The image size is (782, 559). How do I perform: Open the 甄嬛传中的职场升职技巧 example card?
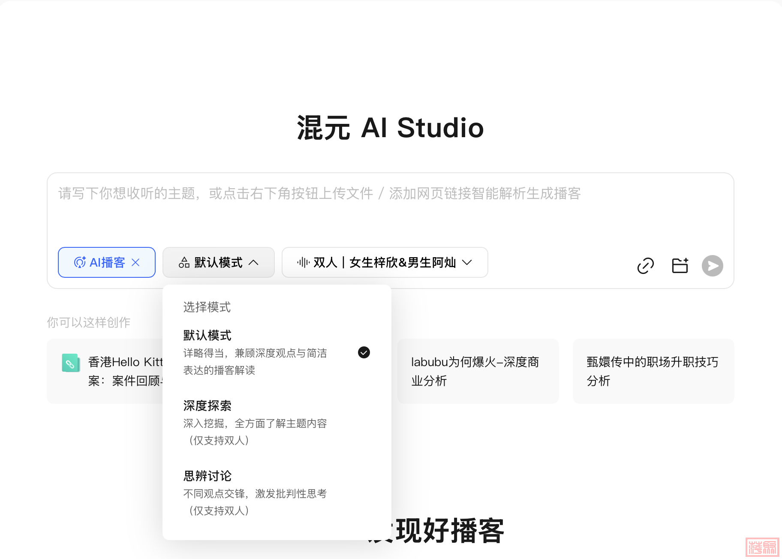(653, 371)
